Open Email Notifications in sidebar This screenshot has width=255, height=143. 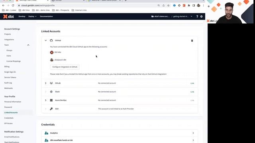(x=12, y=137)
